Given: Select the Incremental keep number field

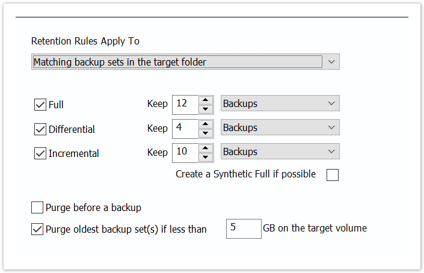Looking at the screenshot, I should [x=186, y=152].
